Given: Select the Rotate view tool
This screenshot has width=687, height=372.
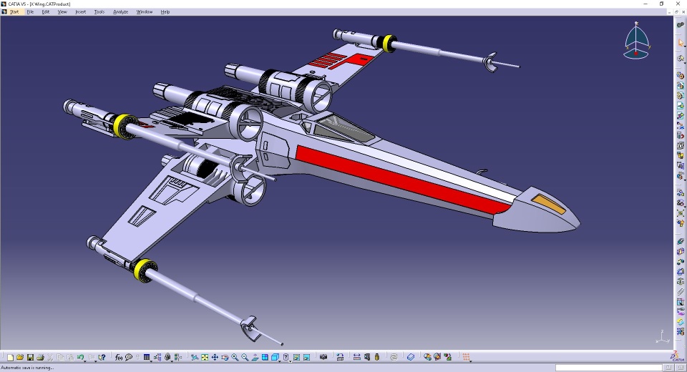Looking at the screenshot, I should pyautogui.click(x=225, y=358).
